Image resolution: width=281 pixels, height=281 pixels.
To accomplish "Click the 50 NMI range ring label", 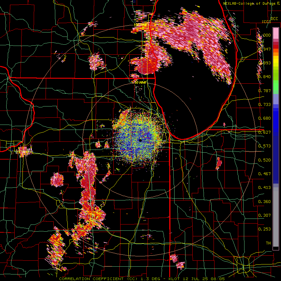I will 140,82.
